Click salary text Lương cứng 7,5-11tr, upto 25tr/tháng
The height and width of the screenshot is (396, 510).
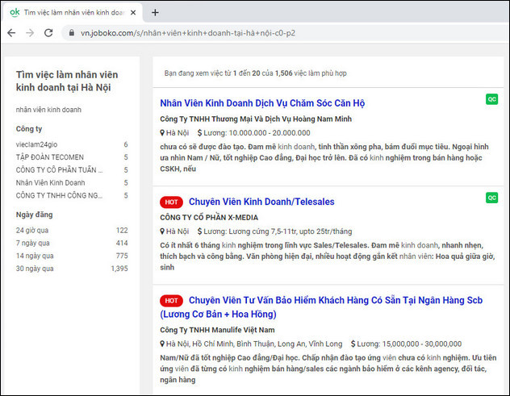[278, 231]
